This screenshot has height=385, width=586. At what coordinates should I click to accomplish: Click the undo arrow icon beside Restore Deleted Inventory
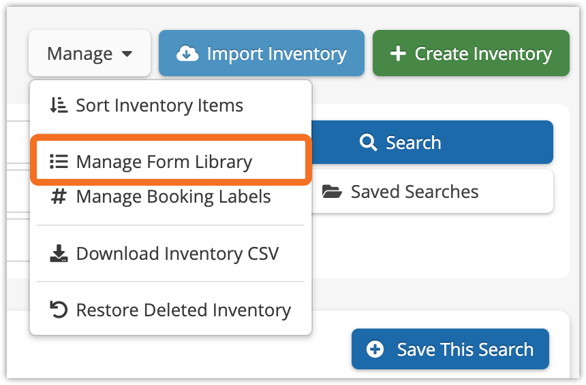(x=59, y=309)
